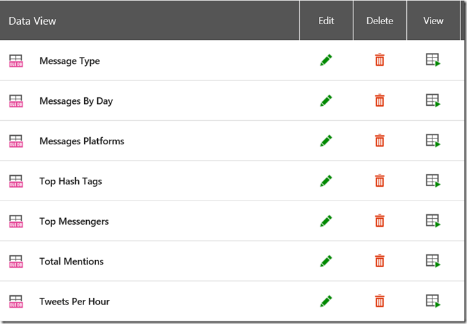Click the Data View column header
The height and width of the screenshot is (324, 467).
coord(33,21)
